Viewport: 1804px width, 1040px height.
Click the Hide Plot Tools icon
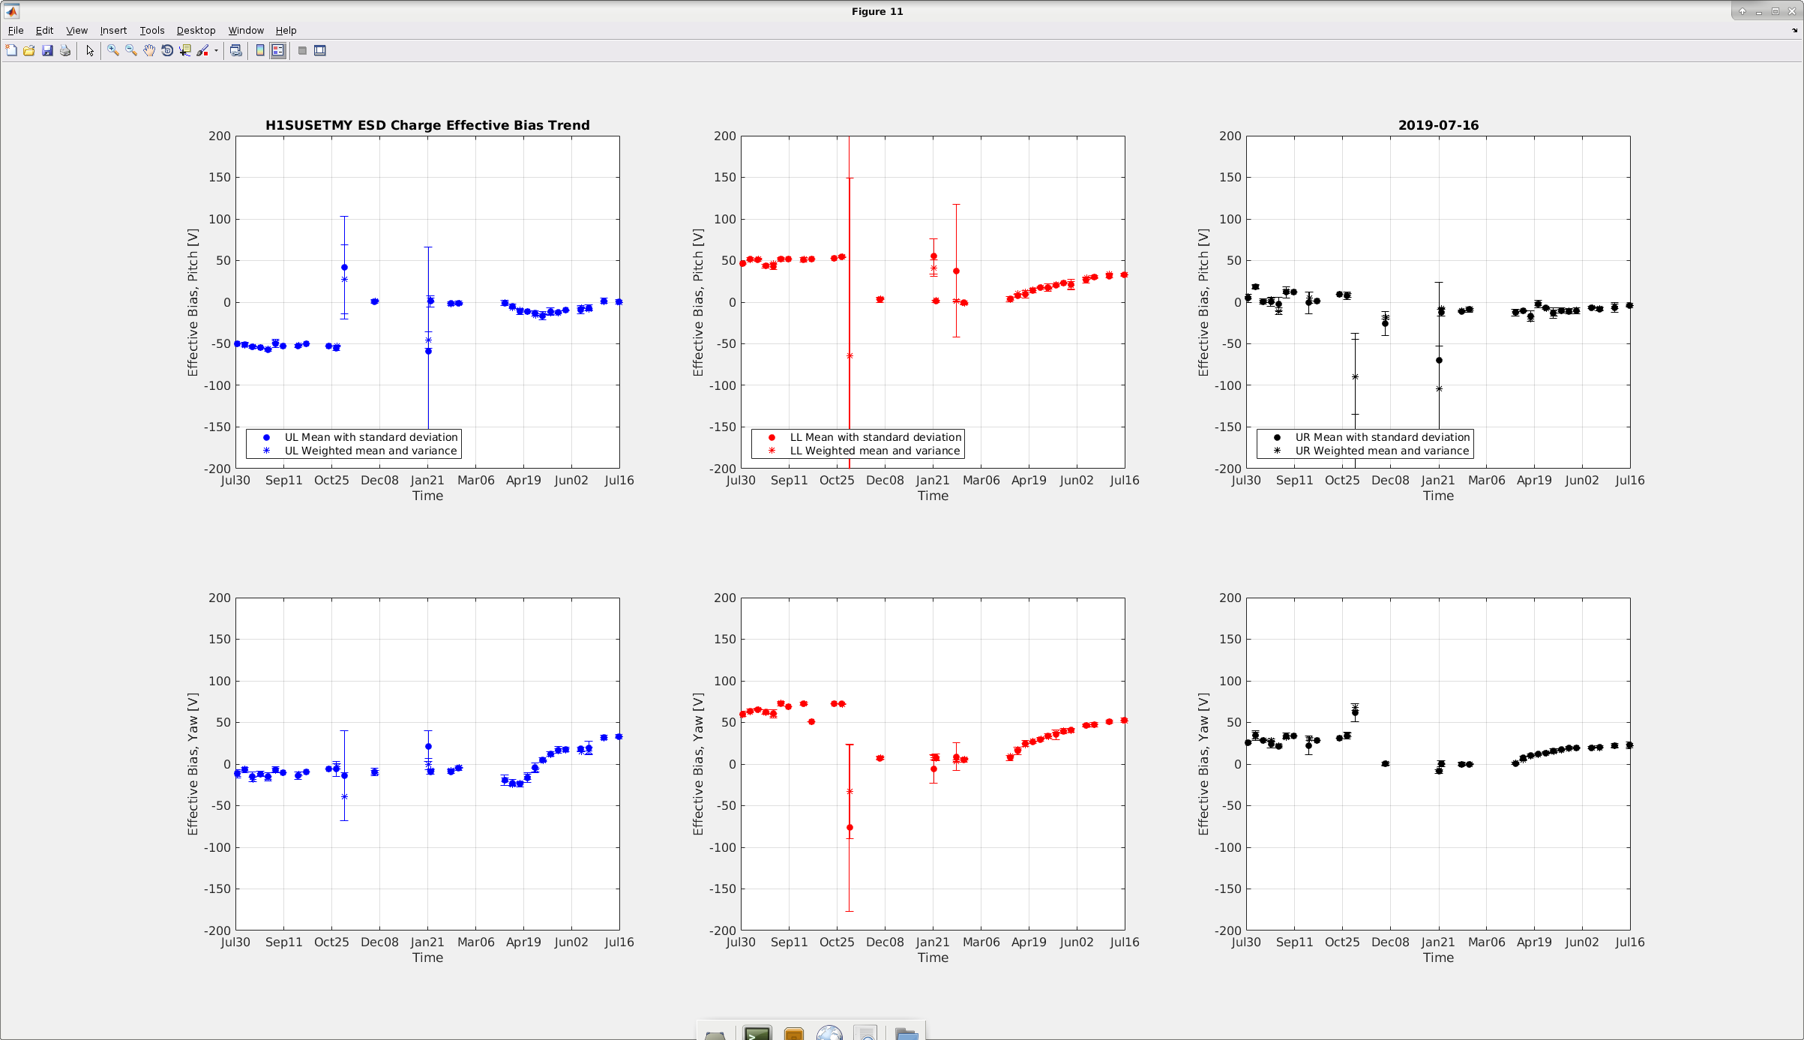click(302, 50)
